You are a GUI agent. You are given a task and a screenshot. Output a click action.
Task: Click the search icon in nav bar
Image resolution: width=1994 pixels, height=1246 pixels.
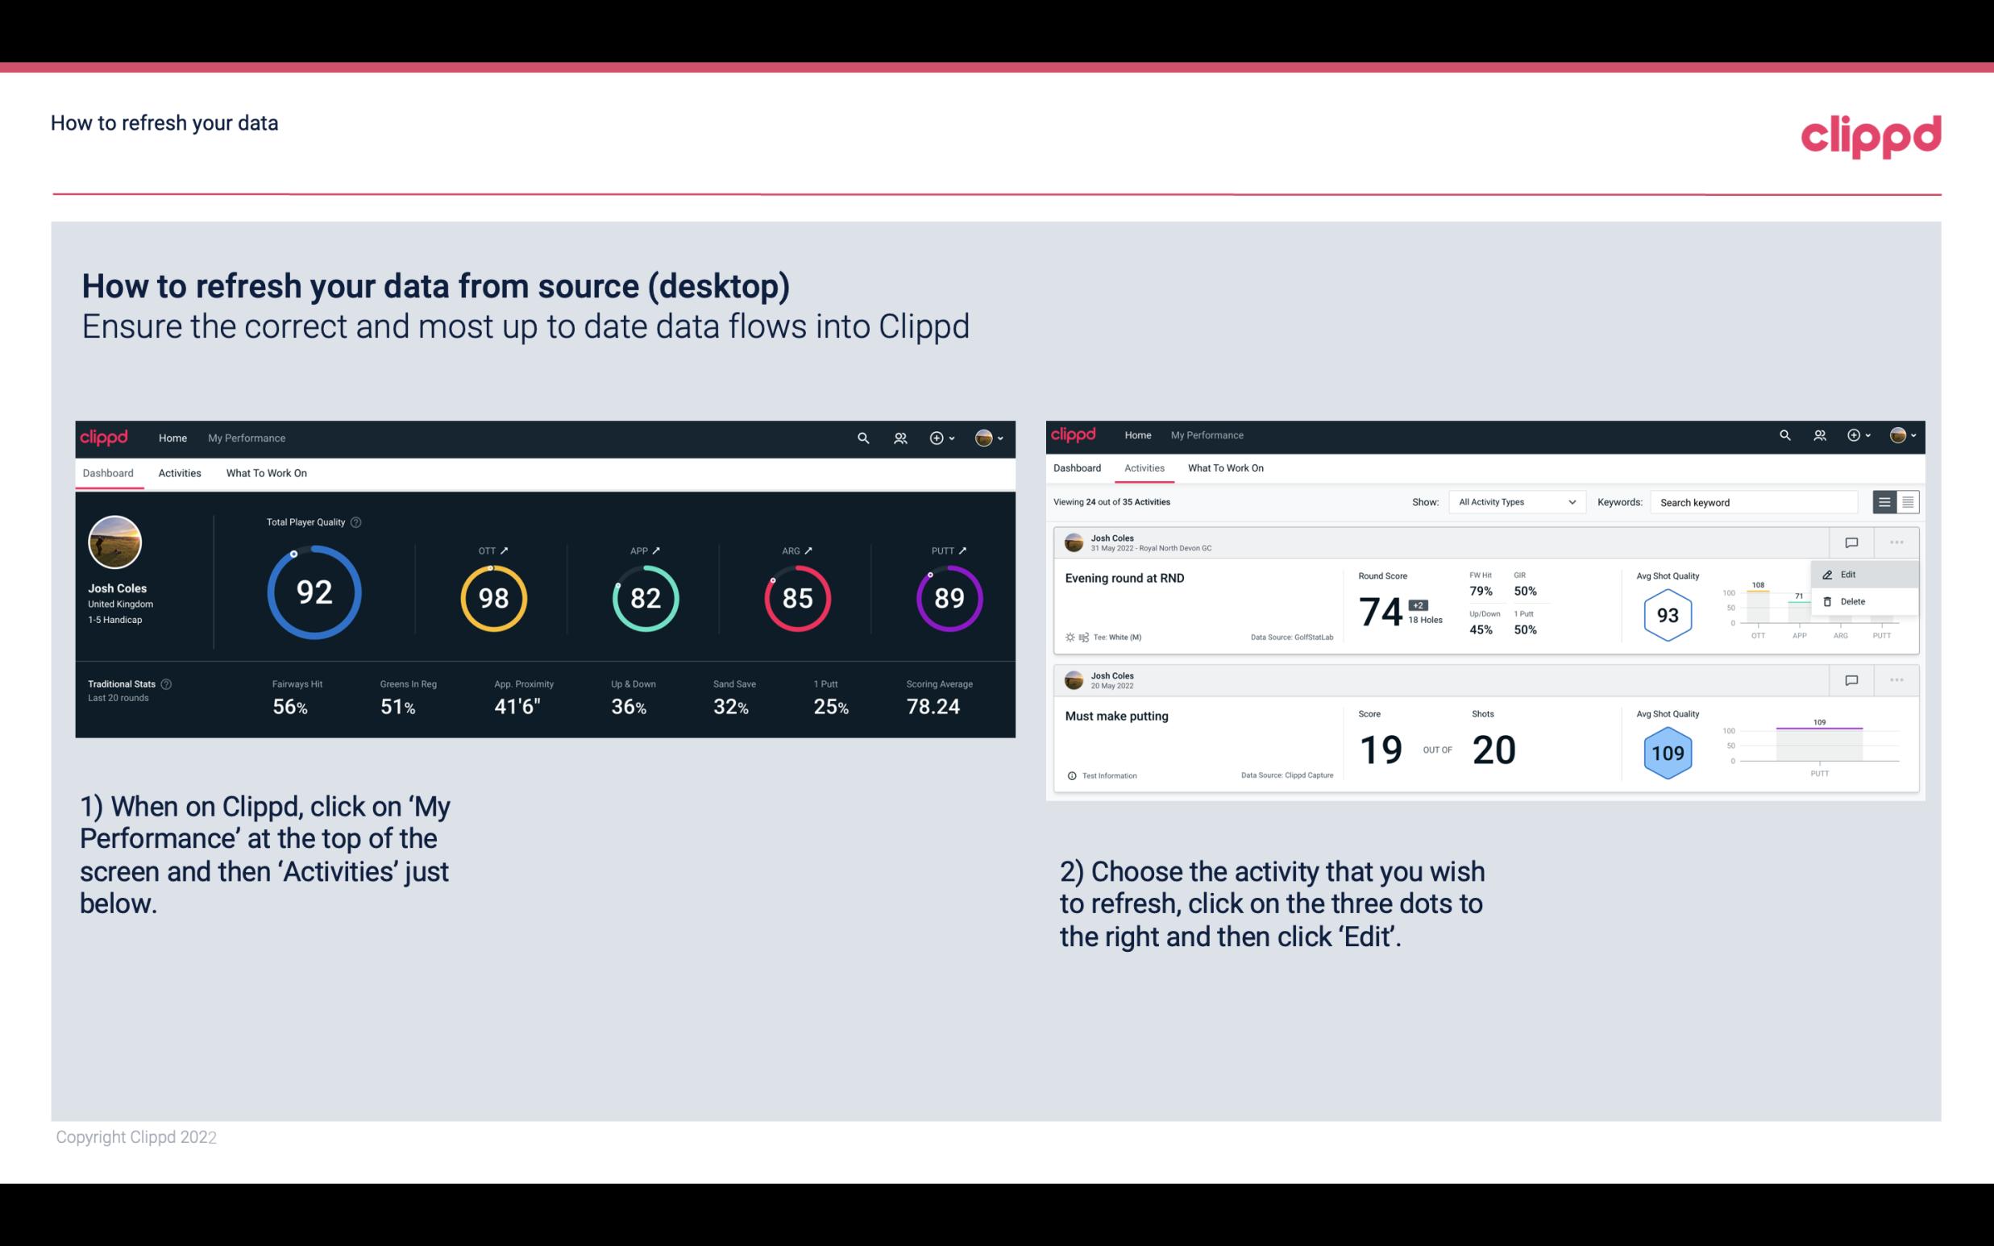[x=862, y=438]
